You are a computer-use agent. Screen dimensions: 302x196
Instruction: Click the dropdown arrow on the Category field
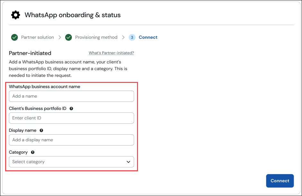tap(128, 162)
